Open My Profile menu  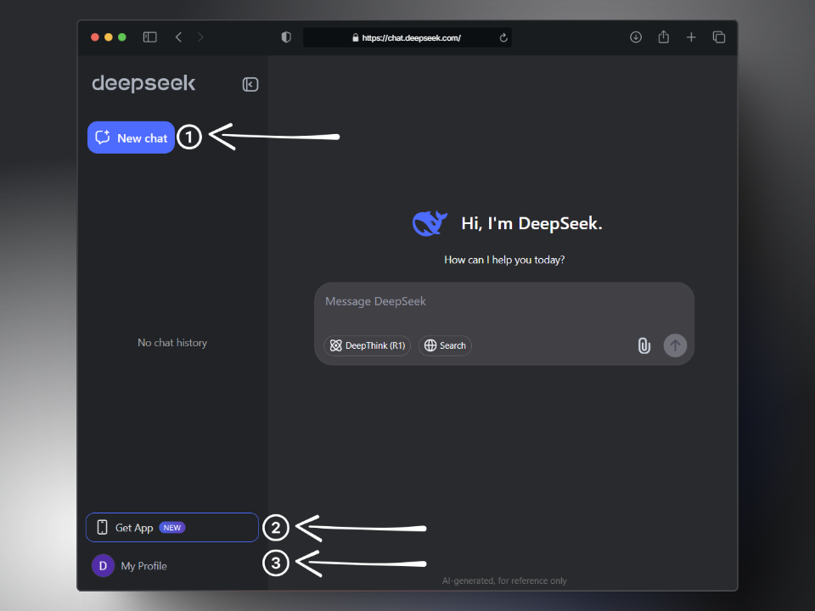[x=130, y=566]
